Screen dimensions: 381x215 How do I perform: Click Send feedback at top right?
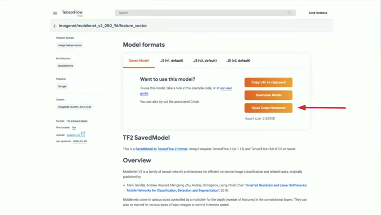pos(318,13)
